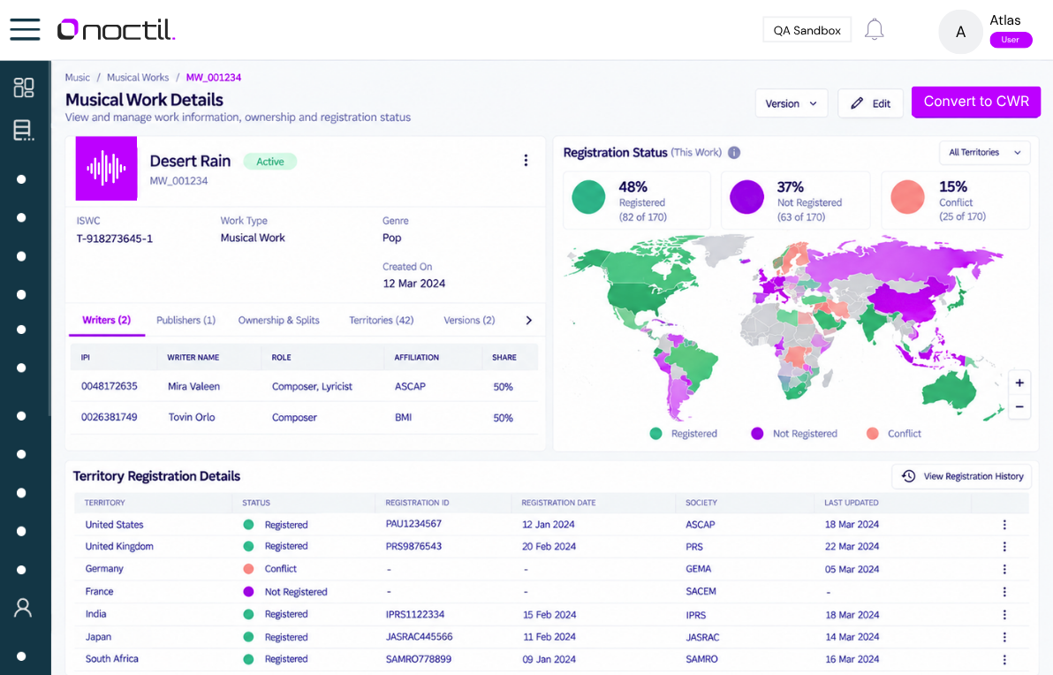The image size is (1053, 675).
Task: Click Not Registered legend dot below map
Action: click(757, 434)
